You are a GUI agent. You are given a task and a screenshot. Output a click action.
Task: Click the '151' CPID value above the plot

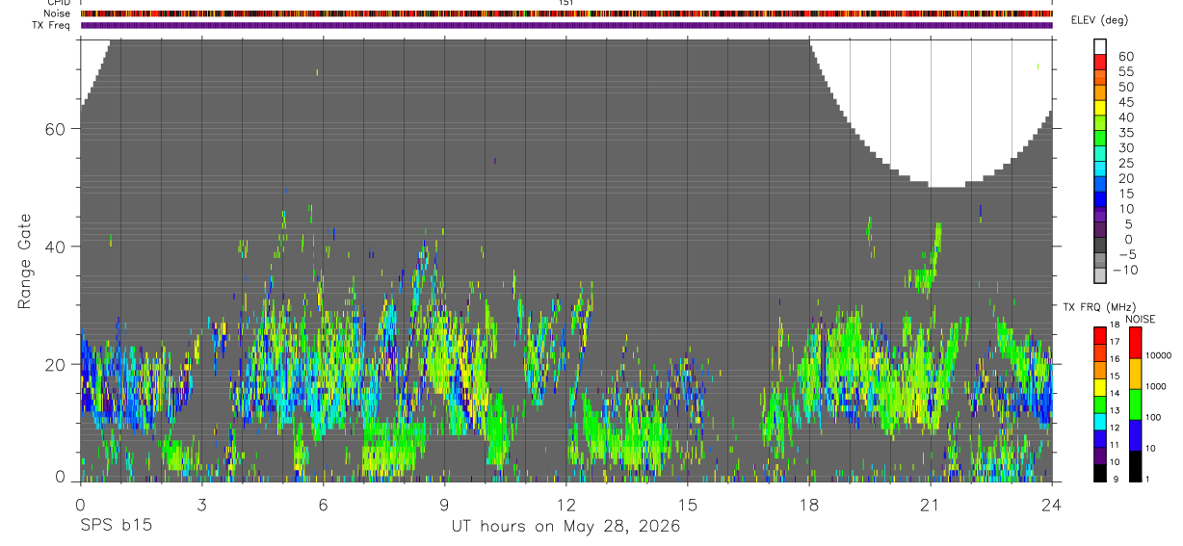(566, 3)
